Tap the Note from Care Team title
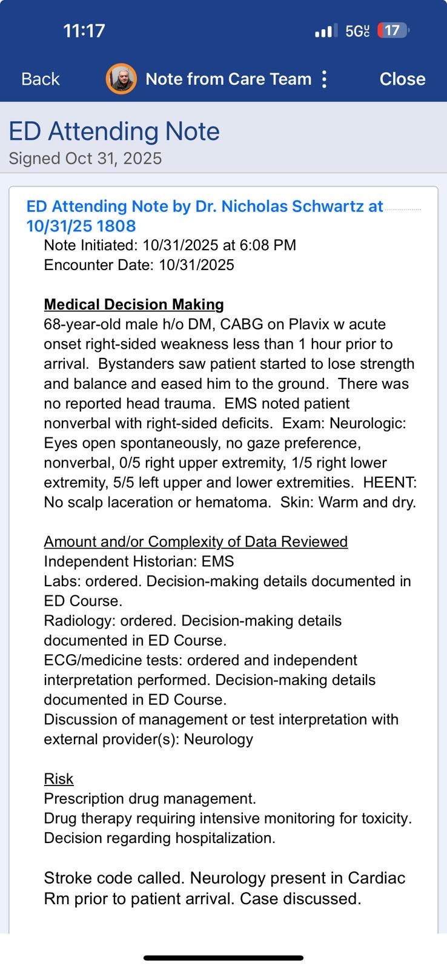This screenshot has width=447, height=969. point(228,79)
